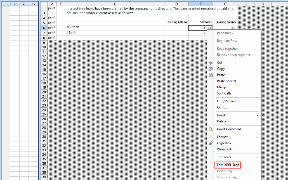288x180 pixels.
Task: Expand the Format submenu arrow
Action: [257, 137]
